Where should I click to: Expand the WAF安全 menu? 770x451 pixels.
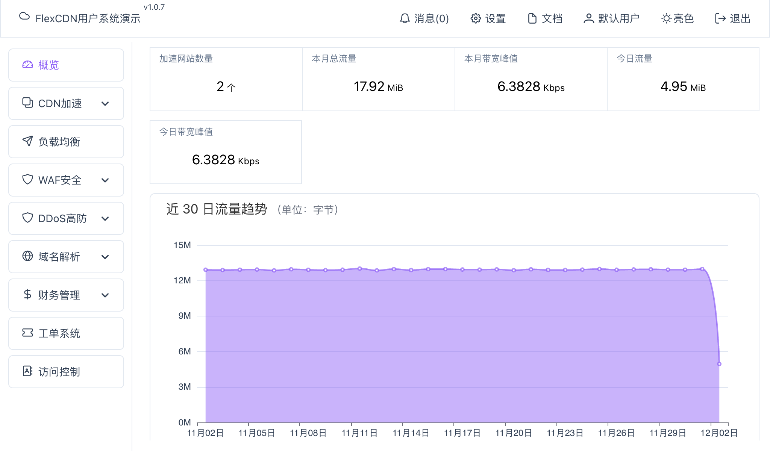[x=106, y=180]
